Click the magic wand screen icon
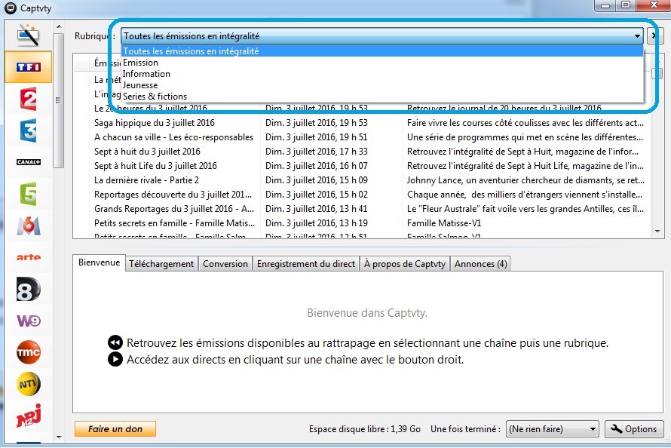The height and width of the screenshot is (448, 671). (28, 35)
